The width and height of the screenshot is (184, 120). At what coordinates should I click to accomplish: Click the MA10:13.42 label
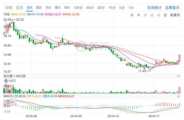pos(35,14)
